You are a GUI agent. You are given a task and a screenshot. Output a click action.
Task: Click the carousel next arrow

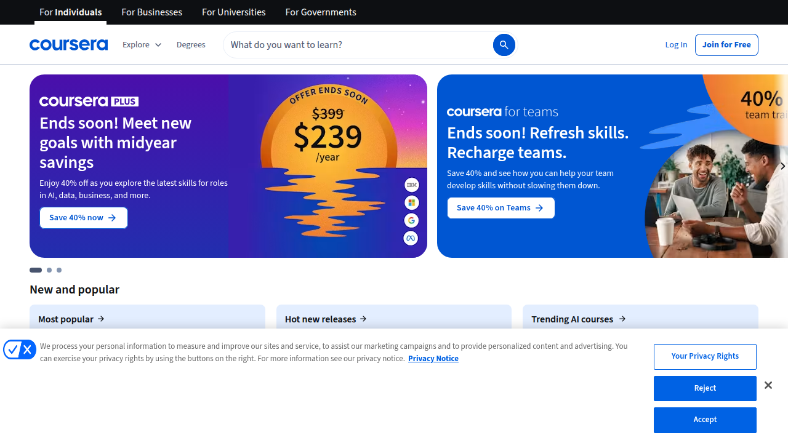pyautogui.click(x=782, y=166)
